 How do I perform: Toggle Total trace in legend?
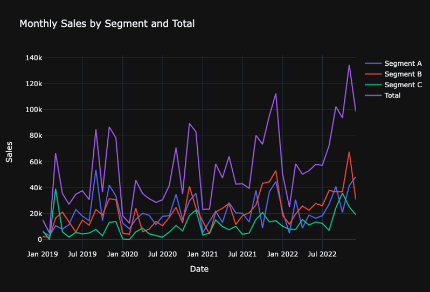pyautogui.click(x=383, y=95)
